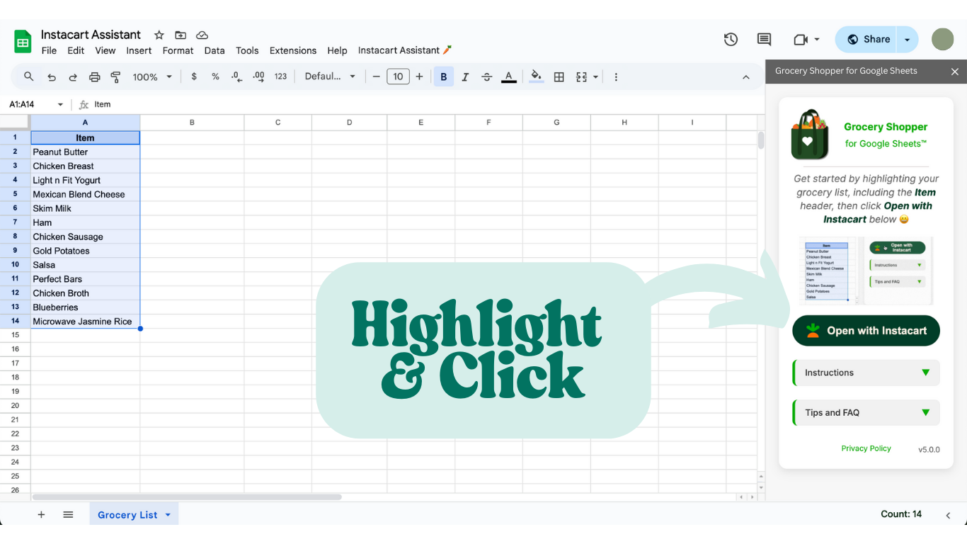The width and height of the screenshot is (967, 544).
Task: Open the Borders icon
Action: pos(559,76)
